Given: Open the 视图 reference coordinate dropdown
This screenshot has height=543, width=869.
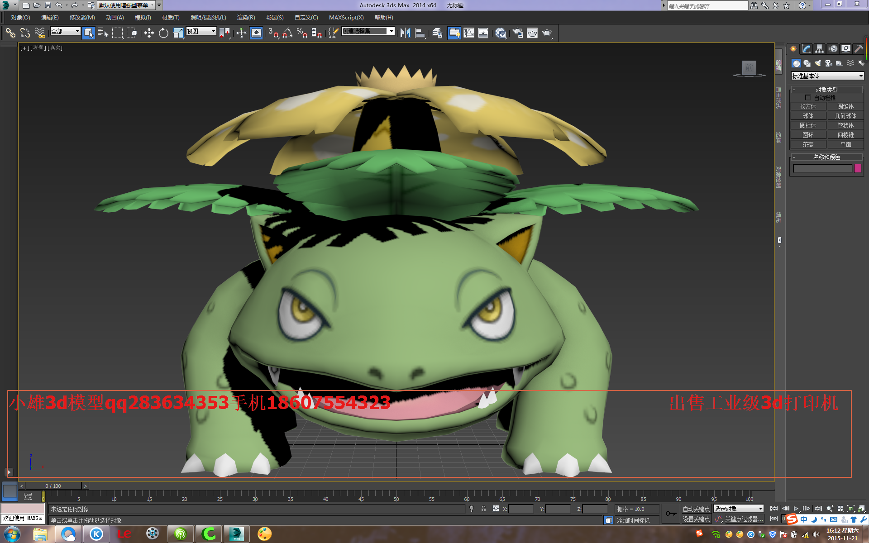Looking at the screenshot, I should click(201, 31).
